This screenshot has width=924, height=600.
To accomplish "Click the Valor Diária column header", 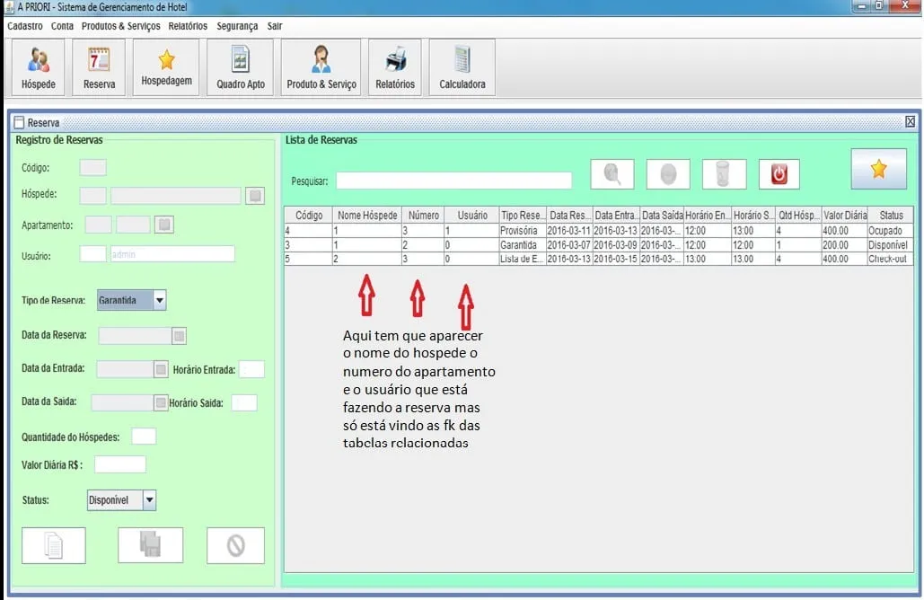I will click(x=844, y=216).
